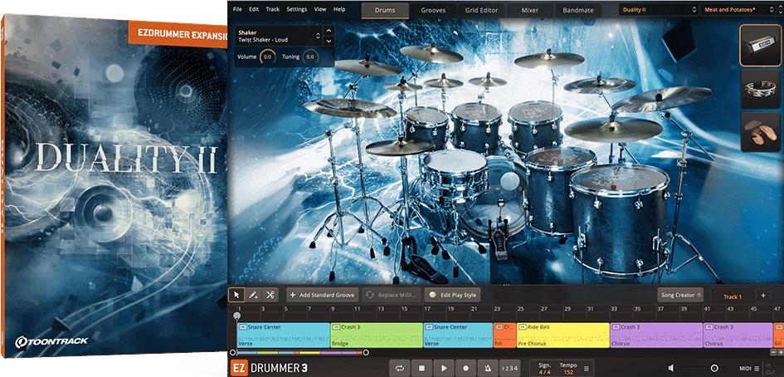Zoom out timeline with minus button
The height and width of the screenshot is (377, 784).
(774, 352)
